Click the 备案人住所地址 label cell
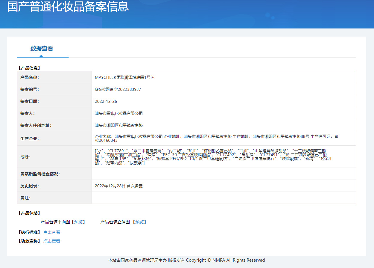This screenshot has width=374, height=268. pos(54,125)
